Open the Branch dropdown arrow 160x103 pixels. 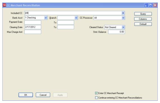tap(76, 18)
